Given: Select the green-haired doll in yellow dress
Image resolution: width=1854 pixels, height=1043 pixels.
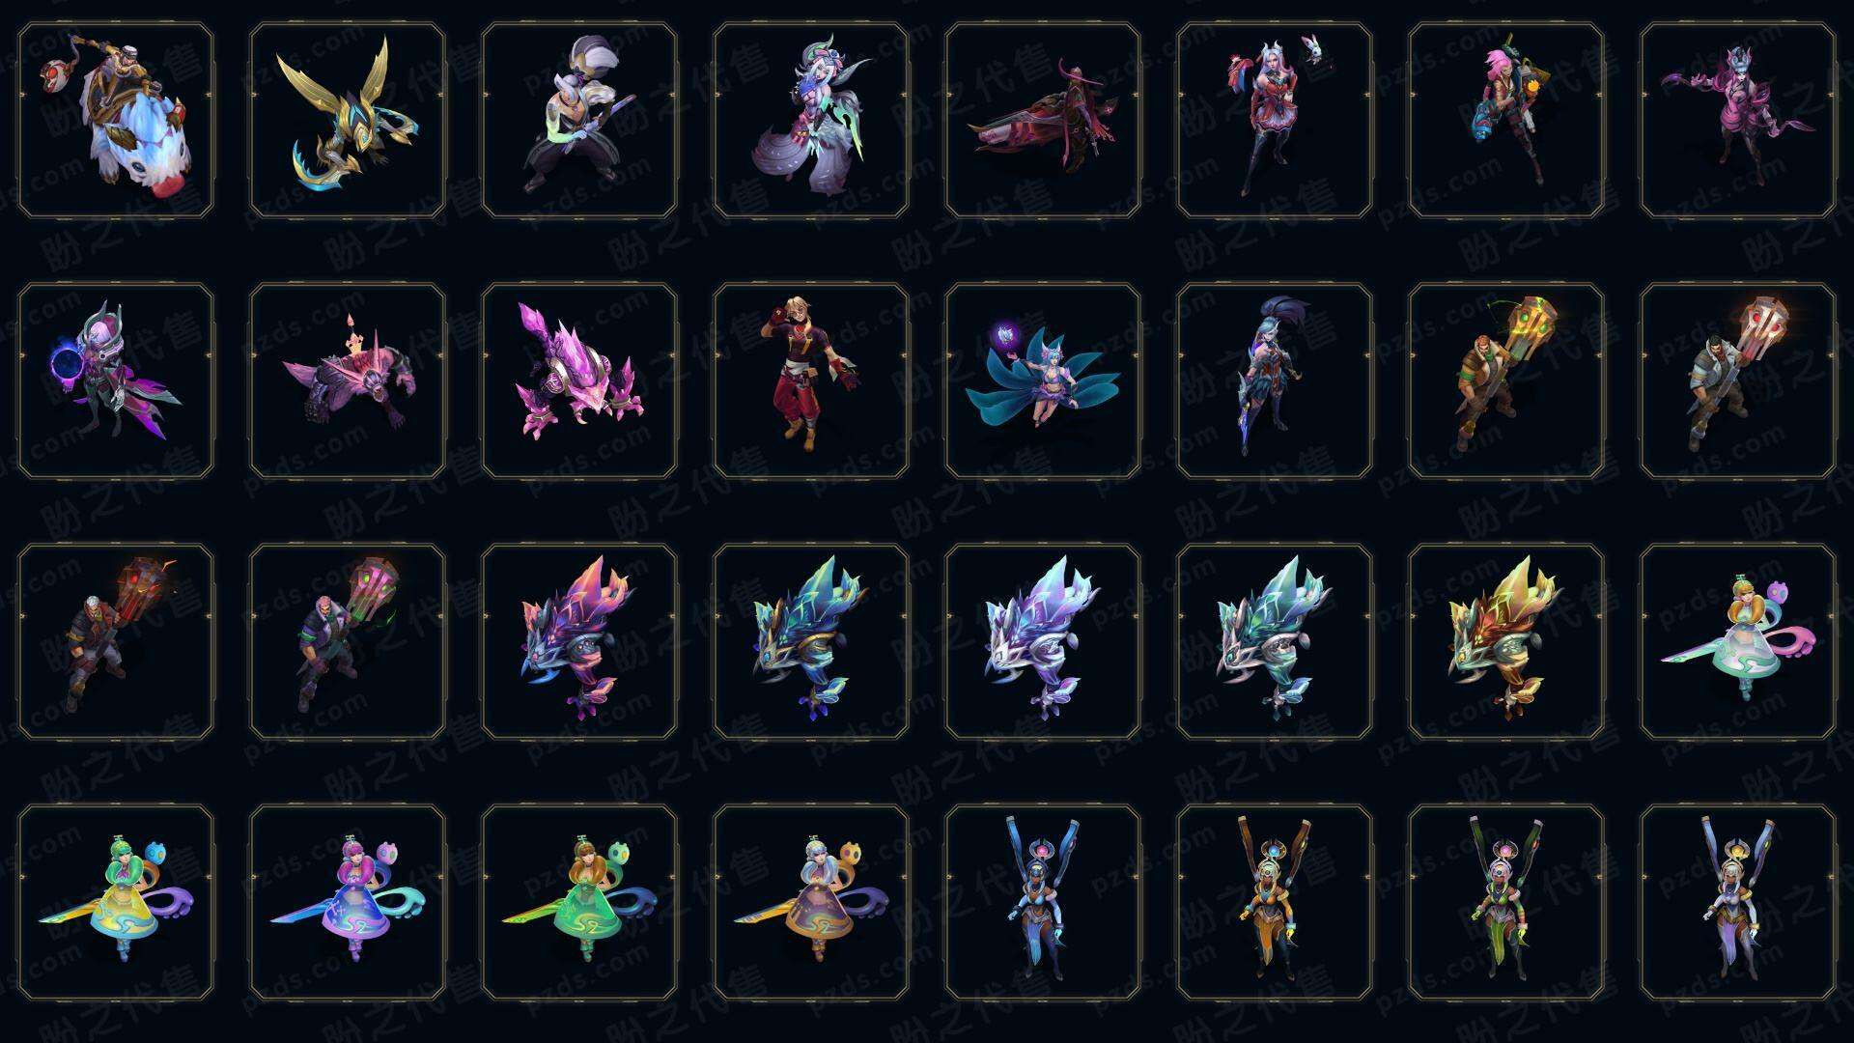Looking at the screenshot, I should (116, 902).
